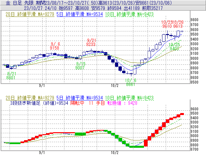Click the 9800 price axis label in upper chart
206x157 pixels.
(x=194, y=20)
